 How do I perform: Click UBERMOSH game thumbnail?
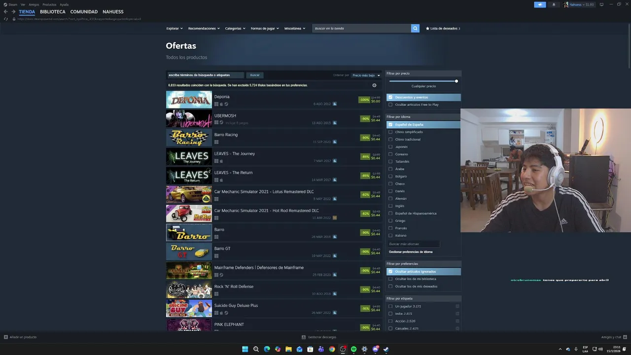point(189,119)
